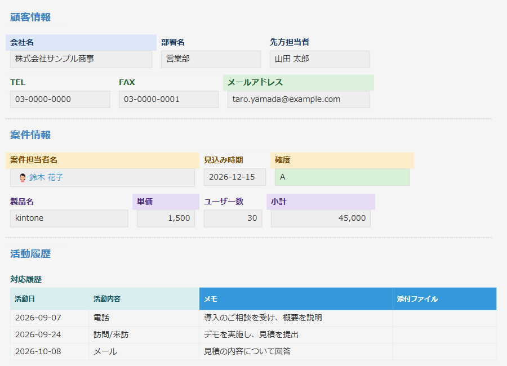The width and height of the screenshot is (507, 366).
Task: Click the ユーザー数 field label
Action: pyautogui.click(x=224, y=202)
